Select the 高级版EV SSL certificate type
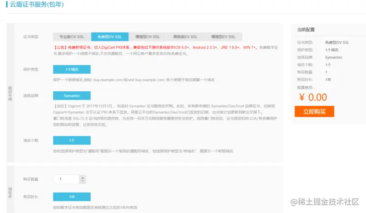366x213 pixels. click(185, 37)
